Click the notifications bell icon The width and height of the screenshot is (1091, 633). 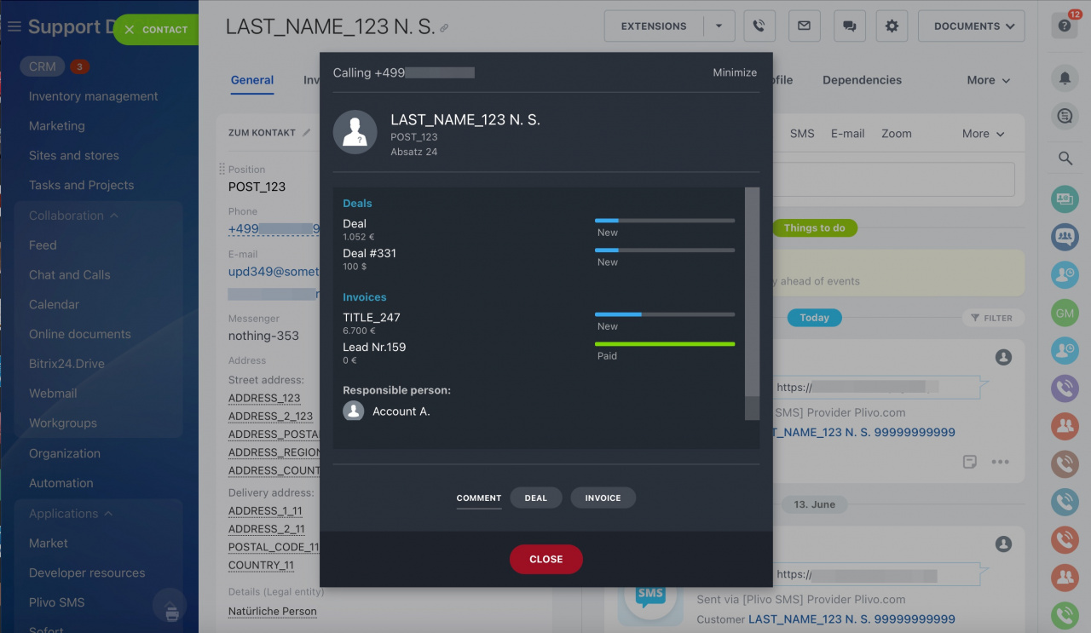[x=1065, y=78]
